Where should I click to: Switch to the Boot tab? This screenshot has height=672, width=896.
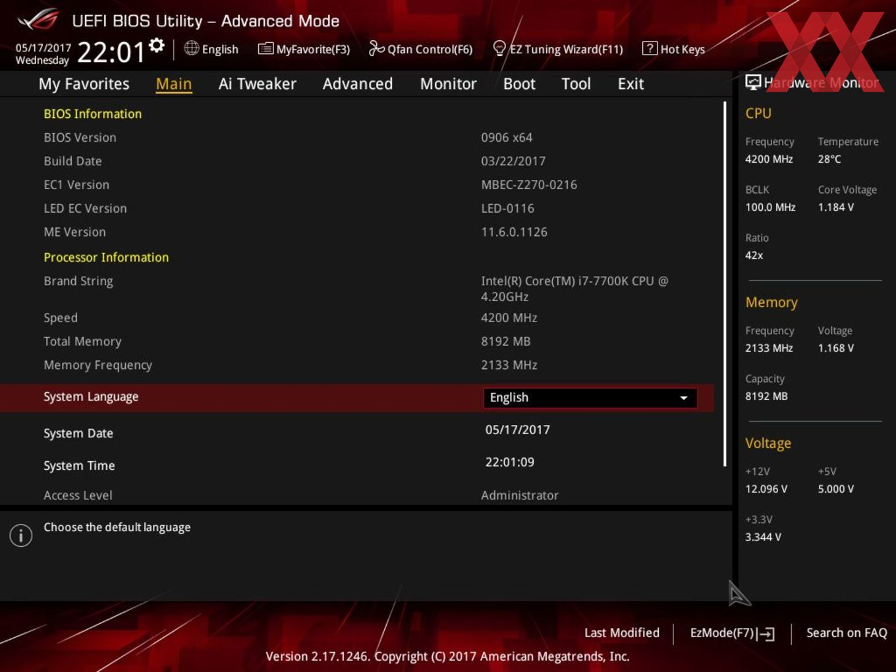[519, 84]
